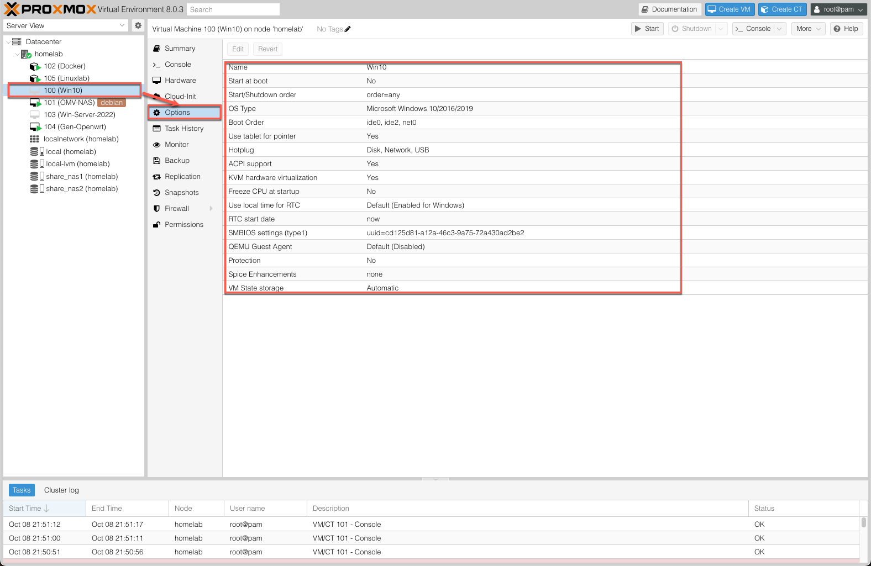Viewport: 871px width, 566px height.
Task: Click the Help button
Action: click(846, 29)
